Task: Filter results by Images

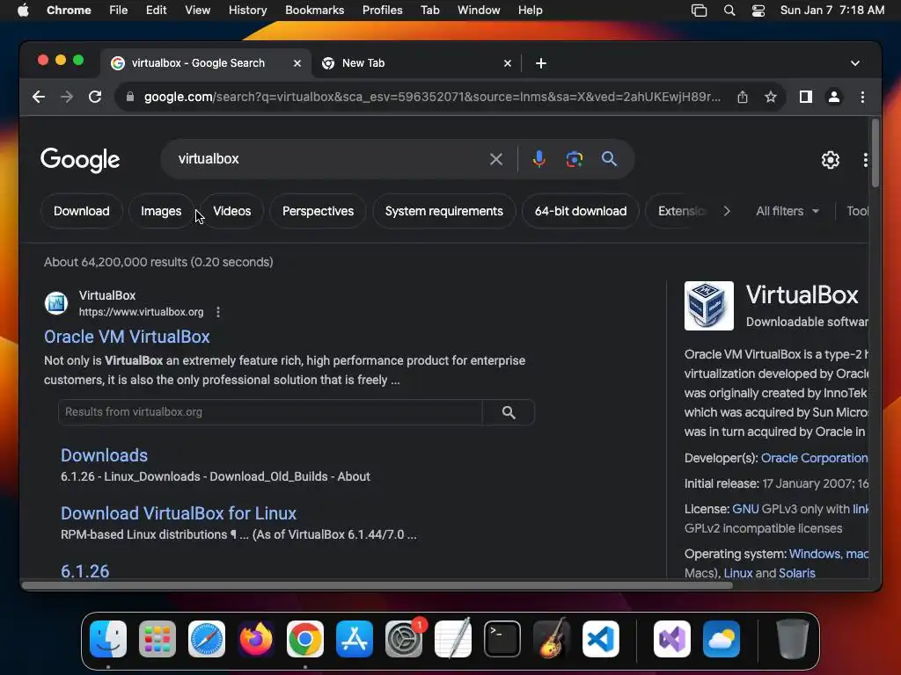Action: pyautogui.click(x=161, y=211)
